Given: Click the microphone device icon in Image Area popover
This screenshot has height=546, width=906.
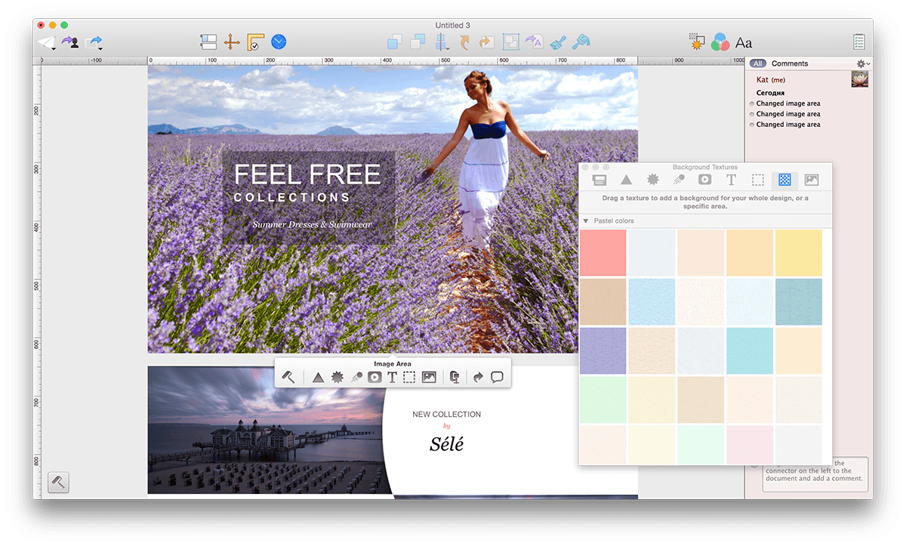Looking at the screenshot, I should coord(455,377).
